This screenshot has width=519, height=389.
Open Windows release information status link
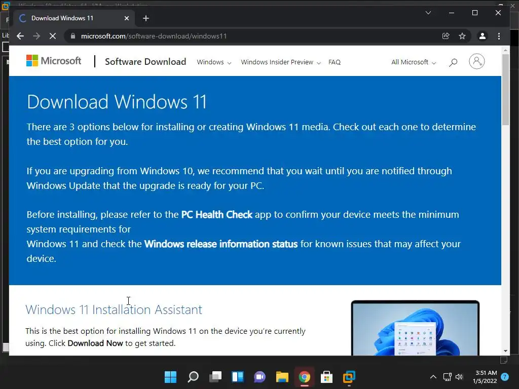pyautogui.click(x=221, y=244)
